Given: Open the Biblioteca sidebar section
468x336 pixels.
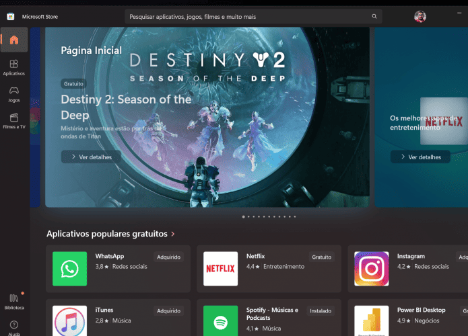Looking at the screenshot, I should [14, 302].
